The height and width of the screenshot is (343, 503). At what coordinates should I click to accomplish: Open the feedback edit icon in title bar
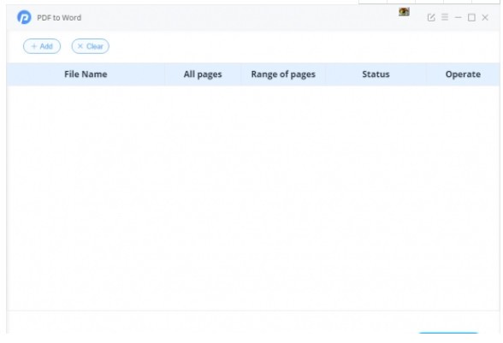(431, 17)
